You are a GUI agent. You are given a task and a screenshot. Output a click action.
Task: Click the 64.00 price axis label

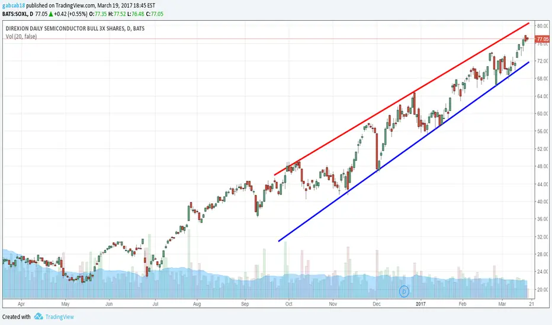543,96
